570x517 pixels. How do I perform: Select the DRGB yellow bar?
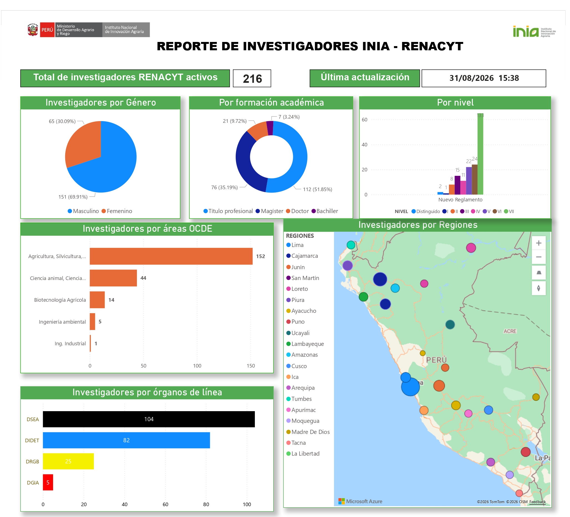point(68,461)
